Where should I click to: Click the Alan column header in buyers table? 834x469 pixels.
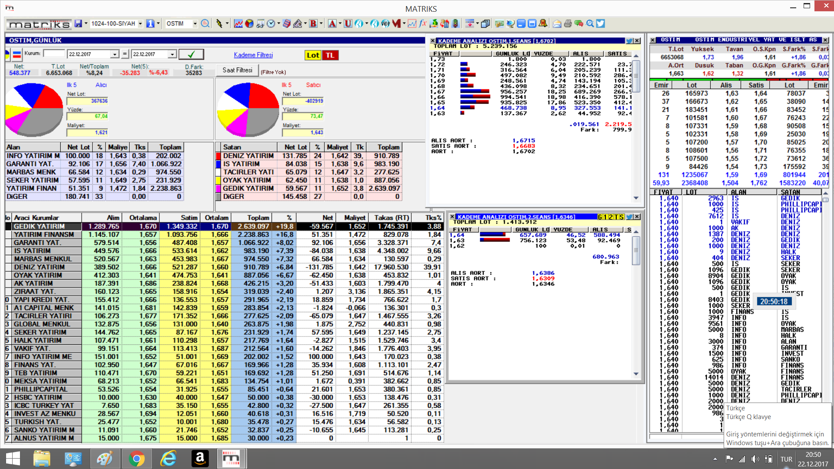pyautogui.click(x=33, y=147)
